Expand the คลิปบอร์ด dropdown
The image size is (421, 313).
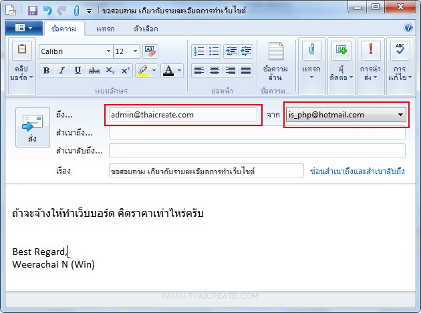pos(22,73)
